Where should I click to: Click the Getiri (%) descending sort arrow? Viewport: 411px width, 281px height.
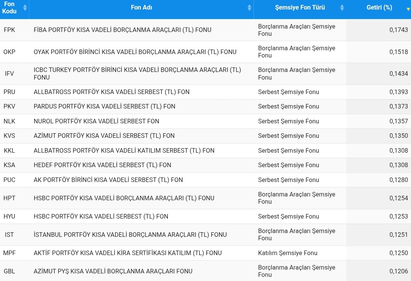coord(408,9)
